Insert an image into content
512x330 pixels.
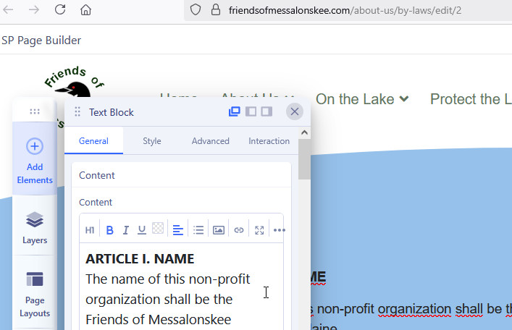pos(219,230)
